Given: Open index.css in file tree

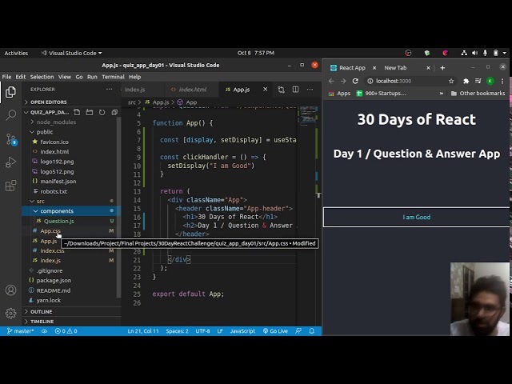Looking at the screenshot, I should pos(52,250).
